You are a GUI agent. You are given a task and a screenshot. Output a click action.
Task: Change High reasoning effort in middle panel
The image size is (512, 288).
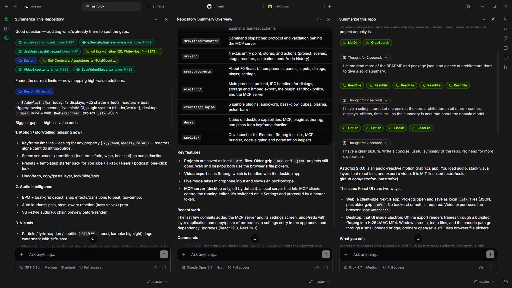[x=220, y=267]
